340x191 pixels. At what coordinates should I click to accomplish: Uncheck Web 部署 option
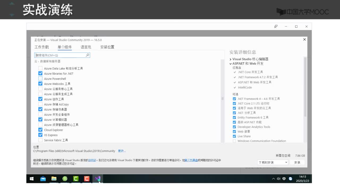[234, 132]
